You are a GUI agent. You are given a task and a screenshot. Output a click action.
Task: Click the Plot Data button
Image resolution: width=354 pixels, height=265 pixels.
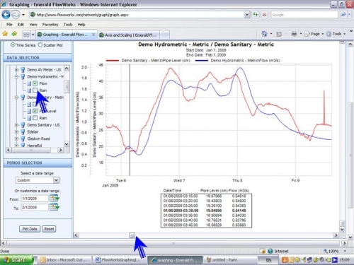tap(30, 229)
